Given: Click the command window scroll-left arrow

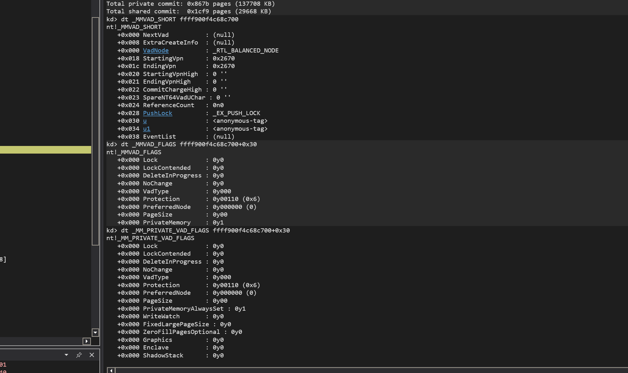Looking at the screenshot, I should point(111,370).
